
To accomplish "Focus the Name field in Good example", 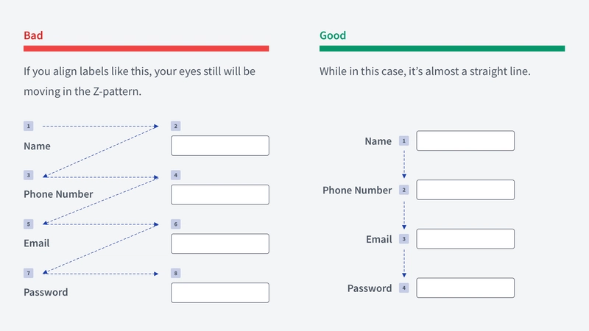I will (x=465, y=140).
